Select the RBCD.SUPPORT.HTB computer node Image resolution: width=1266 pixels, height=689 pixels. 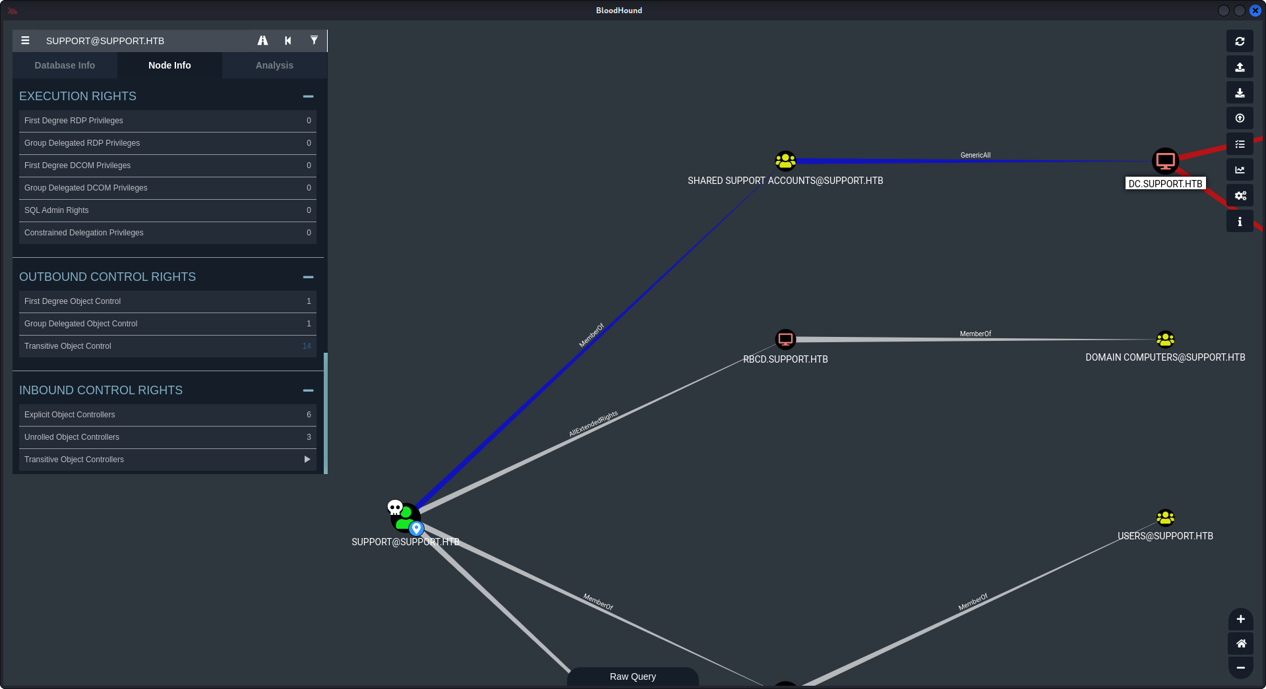point(785,340)
